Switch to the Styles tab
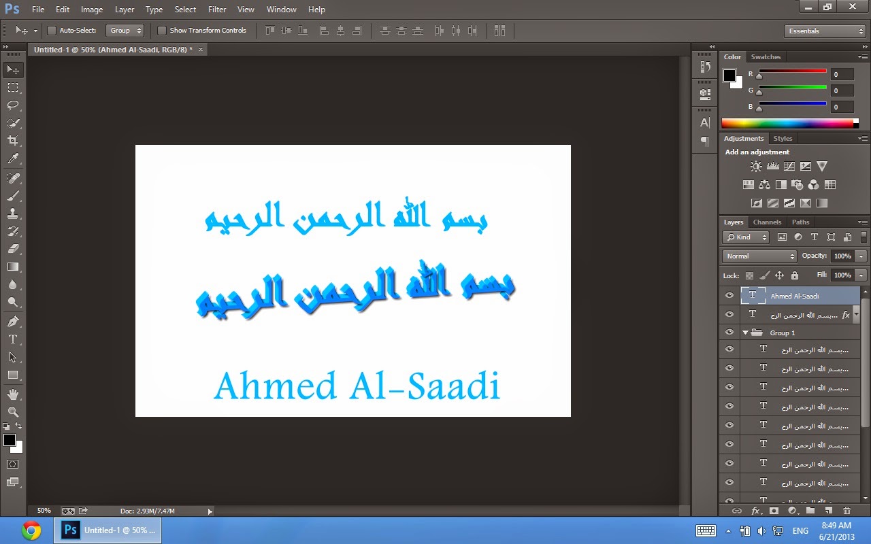This screenshot has width=871, height=544. coord(783,139)
